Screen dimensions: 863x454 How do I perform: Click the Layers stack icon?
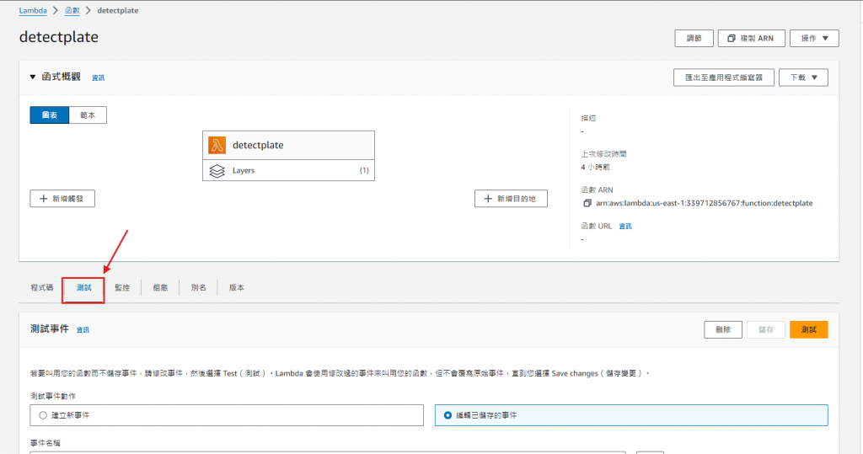217,171
